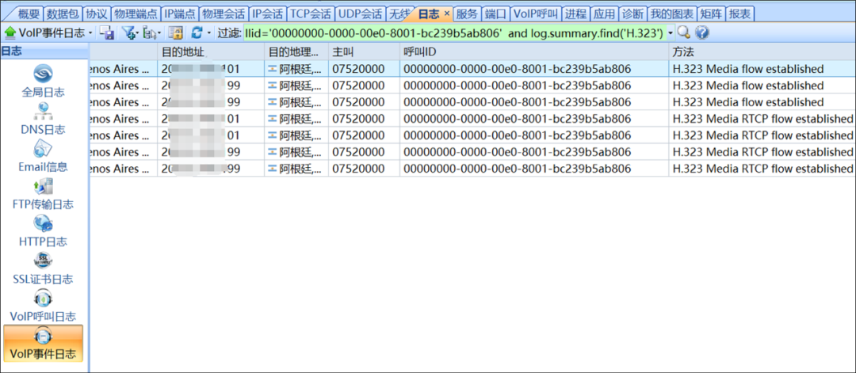Viewport: 856px width, 373px height.
Task: Open the 诊断 tab
Action: tap(632, 13)
